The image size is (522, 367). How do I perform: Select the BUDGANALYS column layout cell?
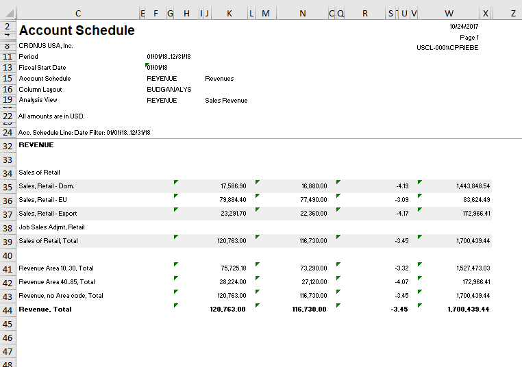tap(169, 90)
